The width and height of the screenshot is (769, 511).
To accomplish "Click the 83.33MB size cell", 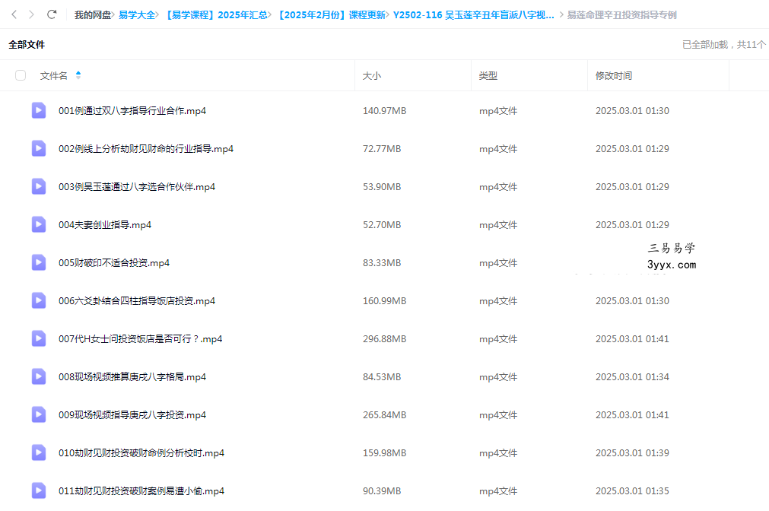I will pos(382,263).
